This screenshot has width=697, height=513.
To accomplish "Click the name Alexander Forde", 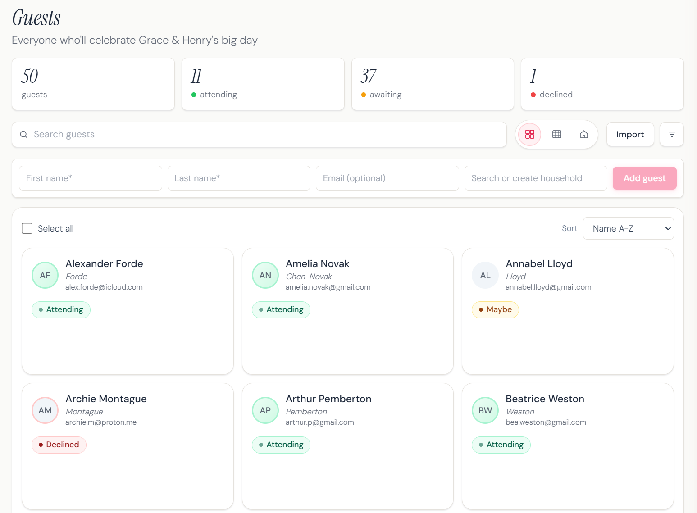I will click(104, 263).
